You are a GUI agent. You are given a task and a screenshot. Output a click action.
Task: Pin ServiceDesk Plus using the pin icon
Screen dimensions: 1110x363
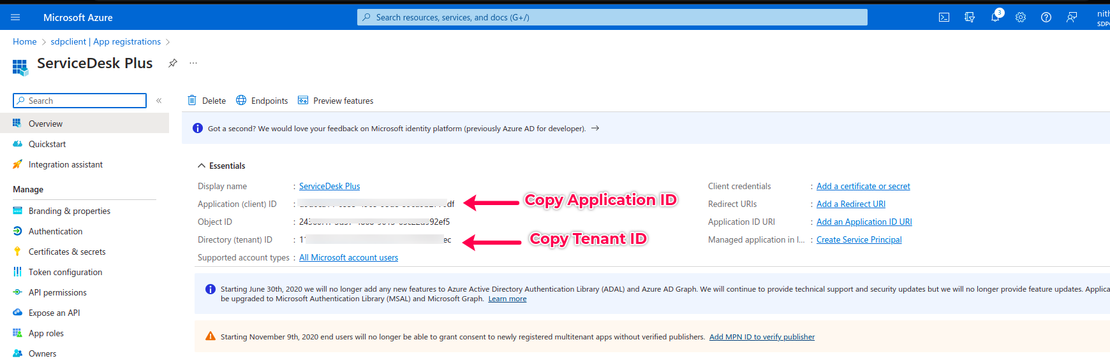click(172, 63)
